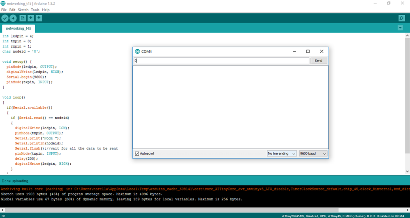The image size is (410, 218).
Task: Click 'int rxpin = 1;' line
Action: coord(17,46)
